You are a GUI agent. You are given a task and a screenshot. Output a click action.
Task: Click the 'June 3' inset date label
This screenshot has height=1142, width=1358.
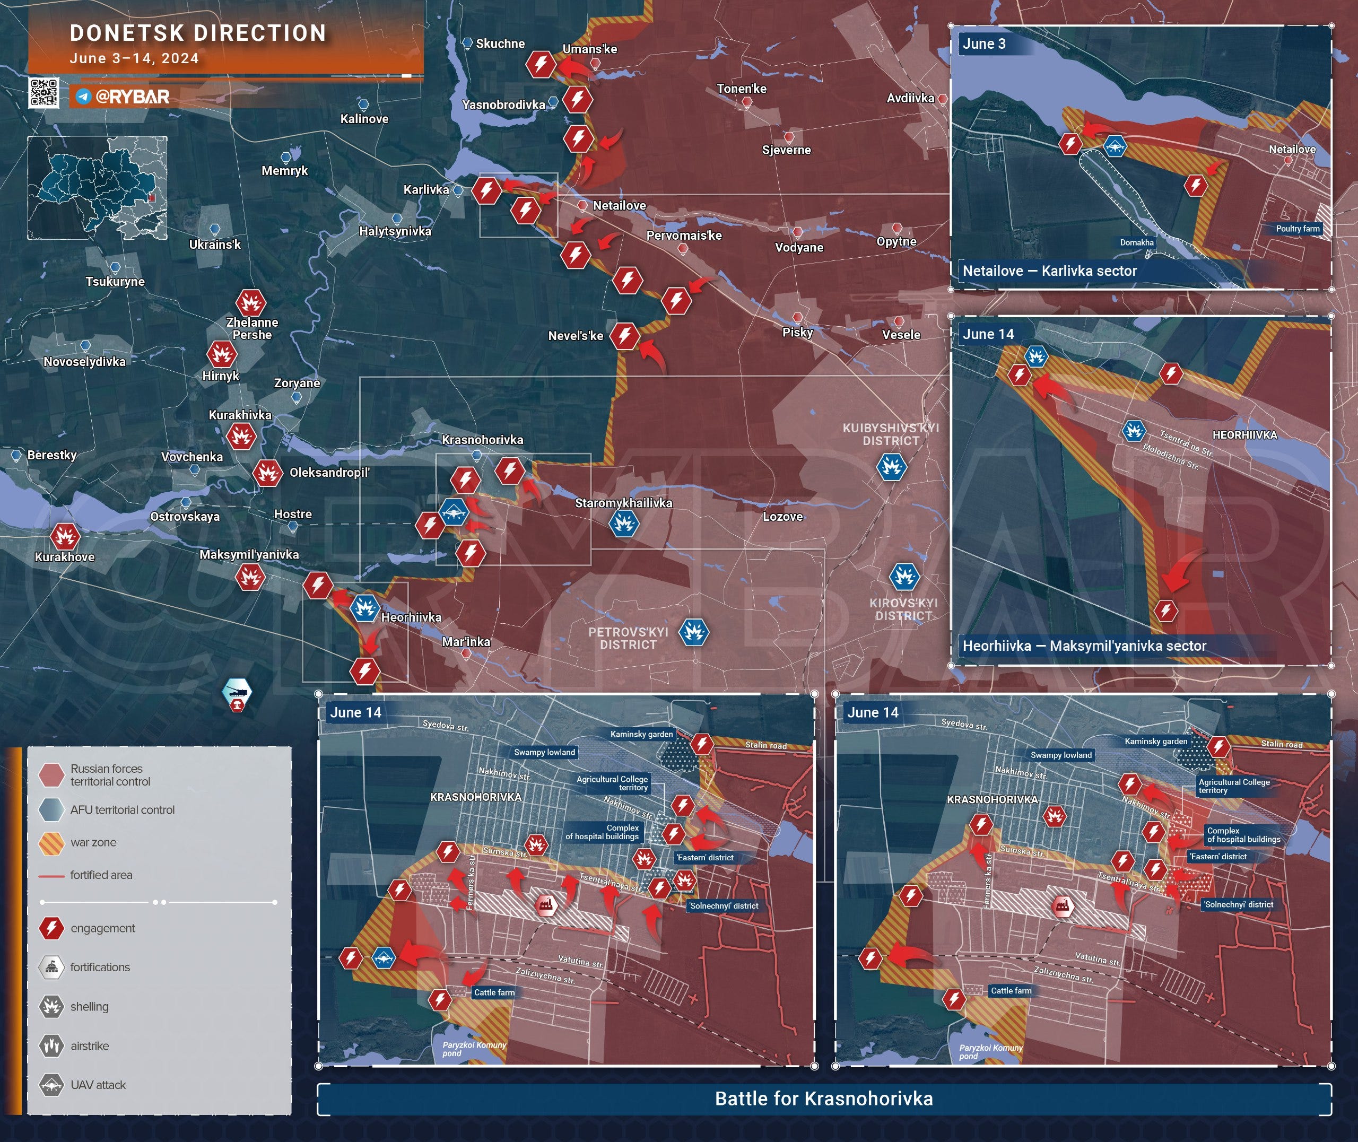click(x=984, y=44)
